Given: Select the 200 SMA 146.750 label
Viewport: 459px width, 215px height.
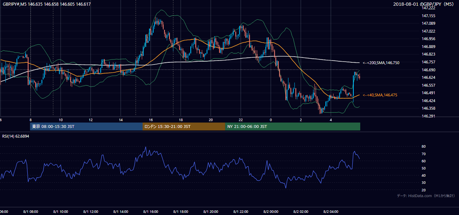Looking at the screenshot, I should (381, 63).
